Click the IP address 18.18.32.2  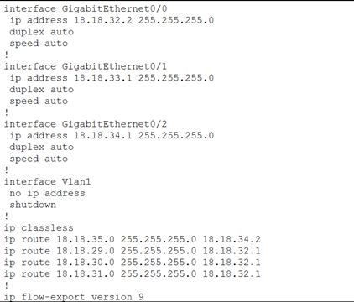coord(103,20)
